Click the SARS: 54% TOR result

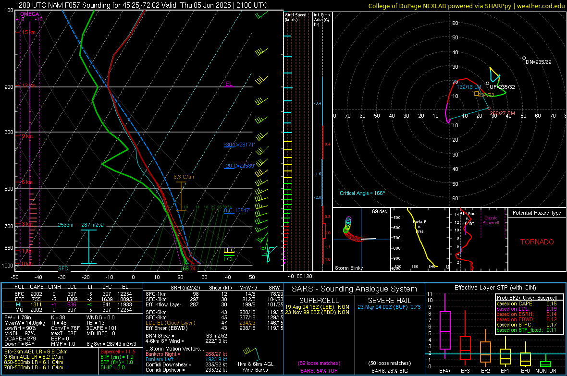tap(319, 371)
